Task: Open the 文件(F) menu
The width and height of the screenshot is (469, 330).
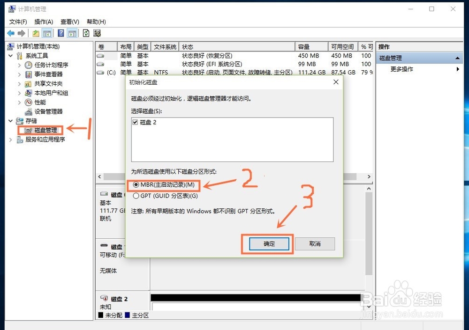Action: click(x=17, y=21)
